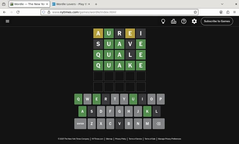
Task: Switch to the Wordle Lovers tab
Action: point(71,4)
